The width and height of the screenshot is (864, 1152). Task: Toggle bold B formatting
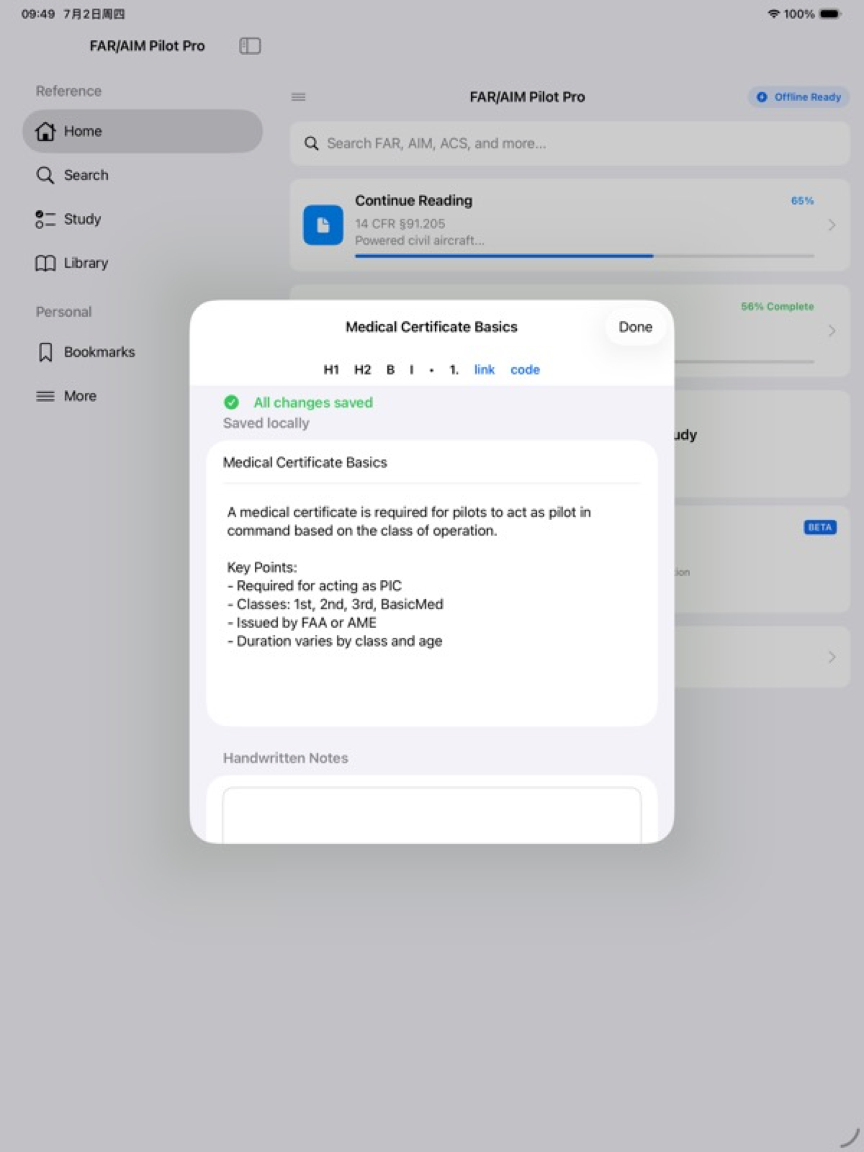[390, 370]
